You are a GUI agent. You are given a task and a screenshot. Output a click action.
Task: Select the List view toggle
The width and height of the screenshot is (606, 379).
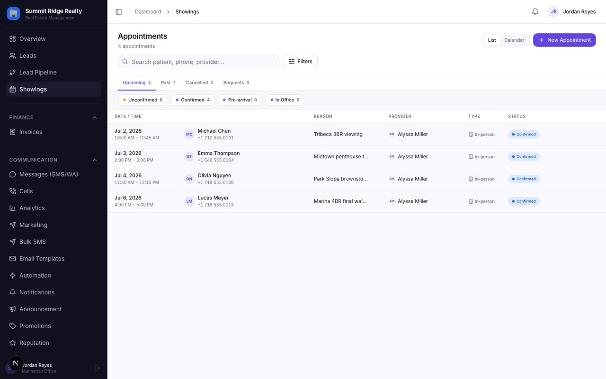point(492,40)
